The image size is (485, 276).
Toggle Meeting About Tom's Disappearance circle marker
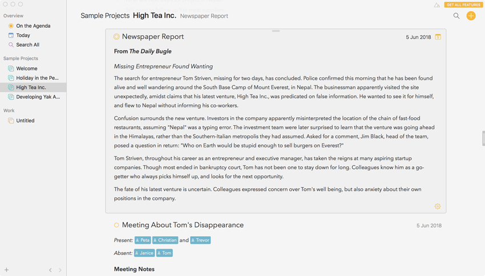coord(116,225)
